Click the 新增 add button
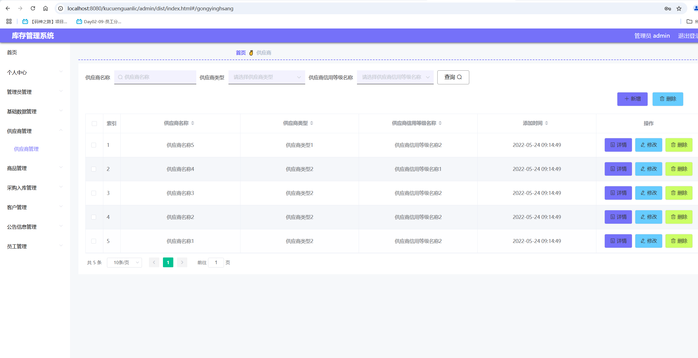 pos(632,99)
